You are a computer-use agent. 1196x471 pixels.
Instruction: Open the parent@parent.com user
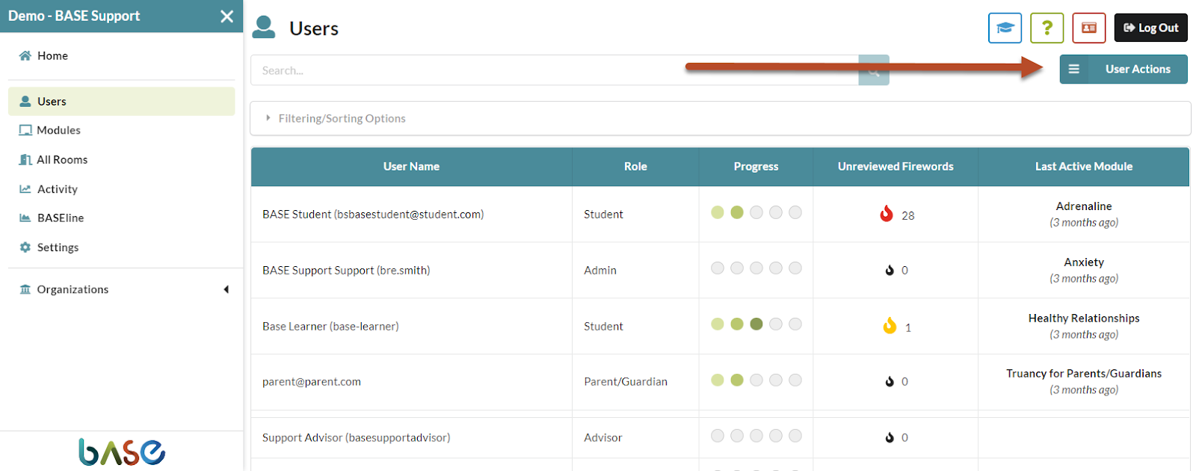pyautogui.click(x=312, y=381)
